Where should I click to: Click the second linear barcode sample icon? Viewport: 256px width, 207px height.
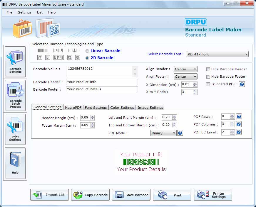tap(58, 50)
